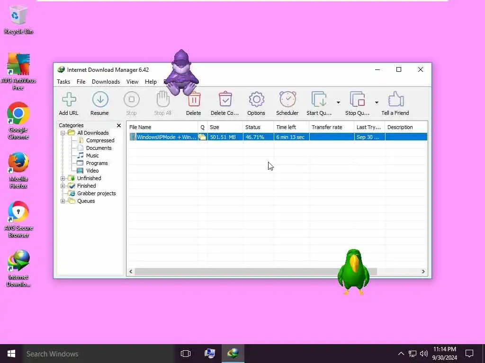
Task: Select the Compressed category
Action: (100, 140)
